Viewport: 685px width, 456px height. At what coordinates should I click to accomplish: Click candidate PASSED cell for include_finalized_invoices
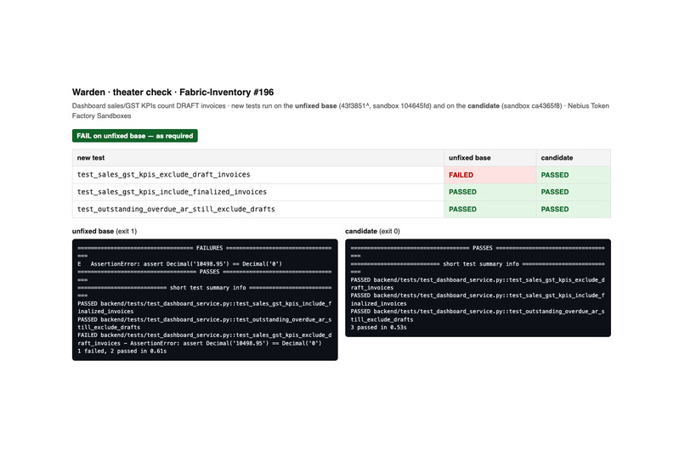coord(573,192)
